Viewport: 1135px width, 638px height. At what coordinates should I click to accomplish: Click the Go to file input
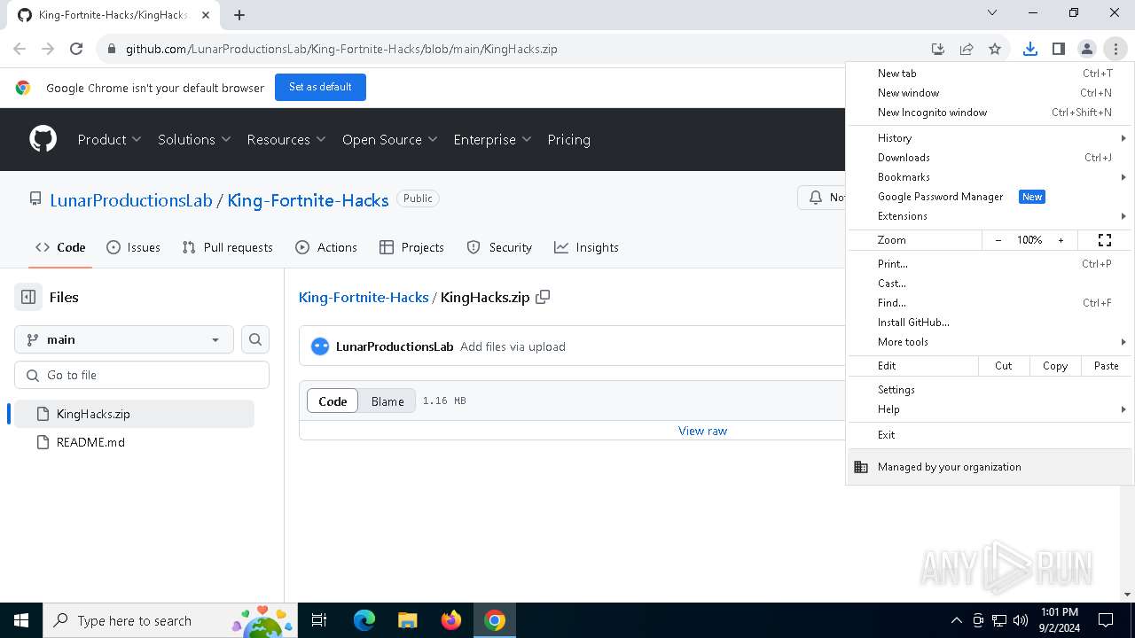142,375
